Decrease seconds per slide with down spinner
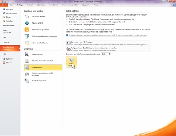The width and height of the screenshot is (176, 136). 109,55
